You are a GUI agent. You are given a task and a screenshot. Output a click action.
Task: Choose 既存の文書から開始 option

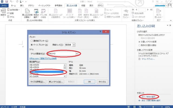139,45
